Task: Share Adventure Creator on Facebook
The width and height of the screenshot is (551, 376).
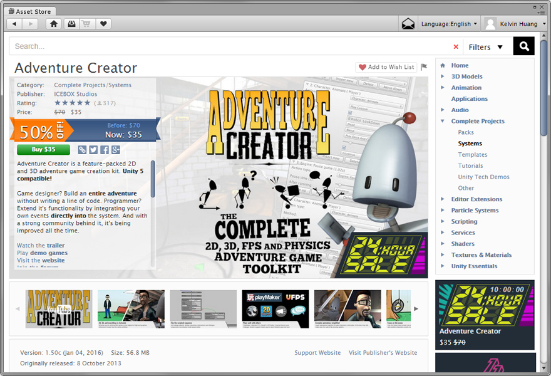Action: click(x=105, y=150)
